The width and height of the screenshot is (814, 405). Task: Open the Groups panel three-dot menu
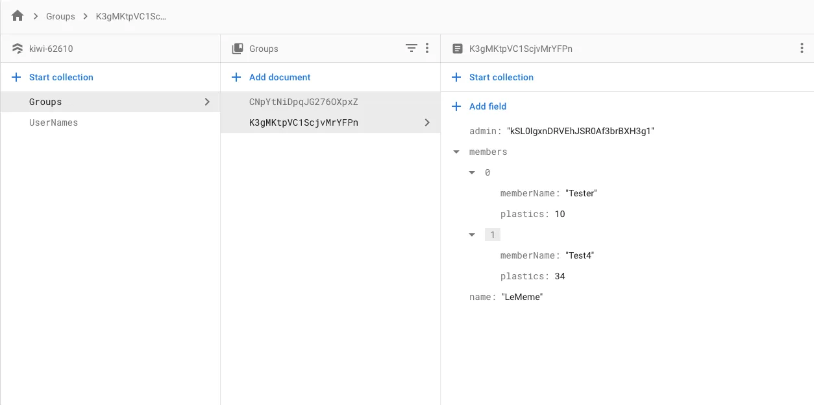click(x=427, y=48)
